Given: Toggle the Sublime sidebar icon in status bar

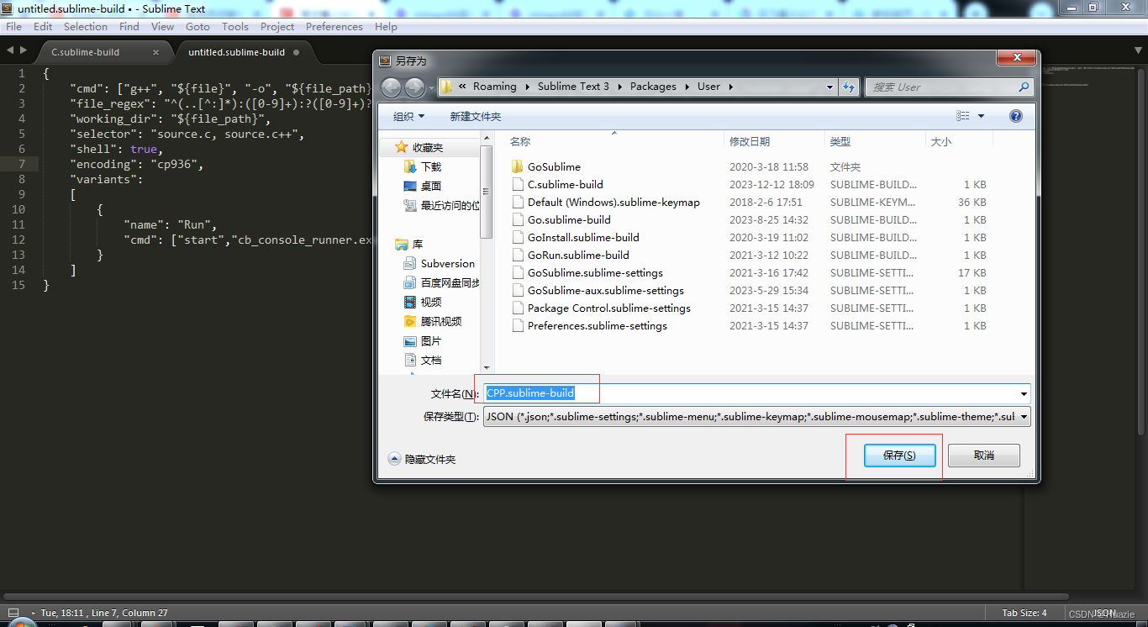Looking at the screenshot, I should click(x=13, y=613).
